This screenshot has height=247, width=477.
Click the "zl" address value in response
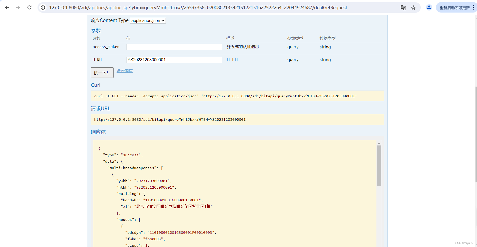click(x=173, y=206)
